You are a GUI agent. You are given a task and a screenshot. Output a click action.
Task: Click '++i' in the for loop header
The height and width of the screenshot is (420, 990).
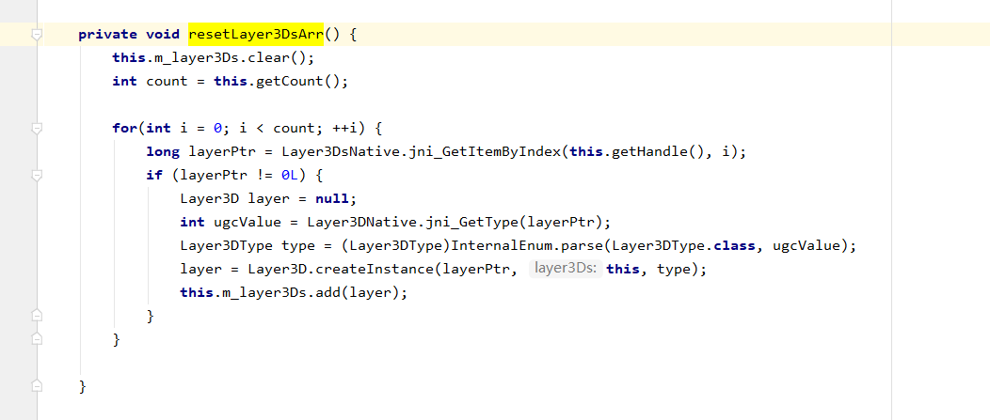344,129
